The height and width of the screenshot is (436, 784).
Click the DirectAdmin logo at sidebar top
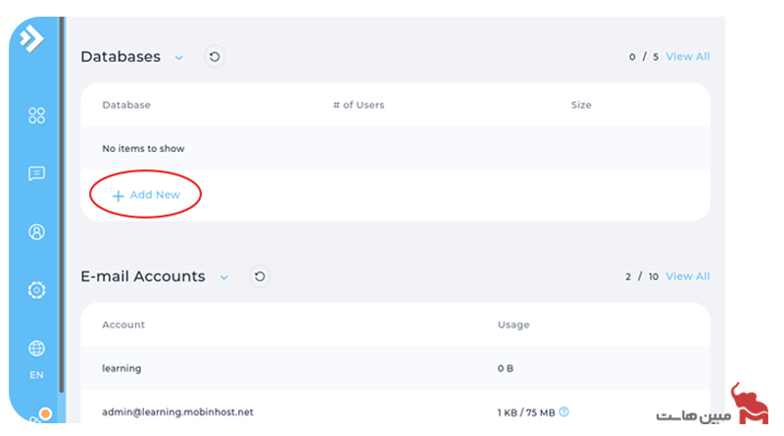pos(32,40)
